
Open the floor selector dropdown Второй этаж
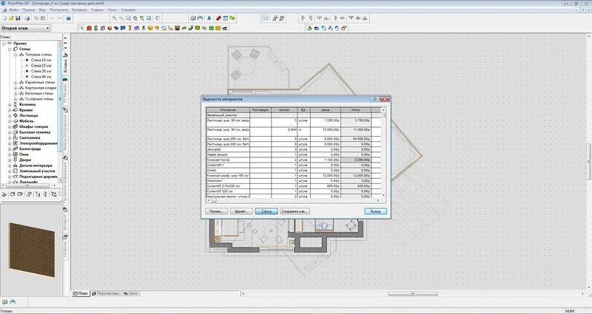click(x=26, y=28)
